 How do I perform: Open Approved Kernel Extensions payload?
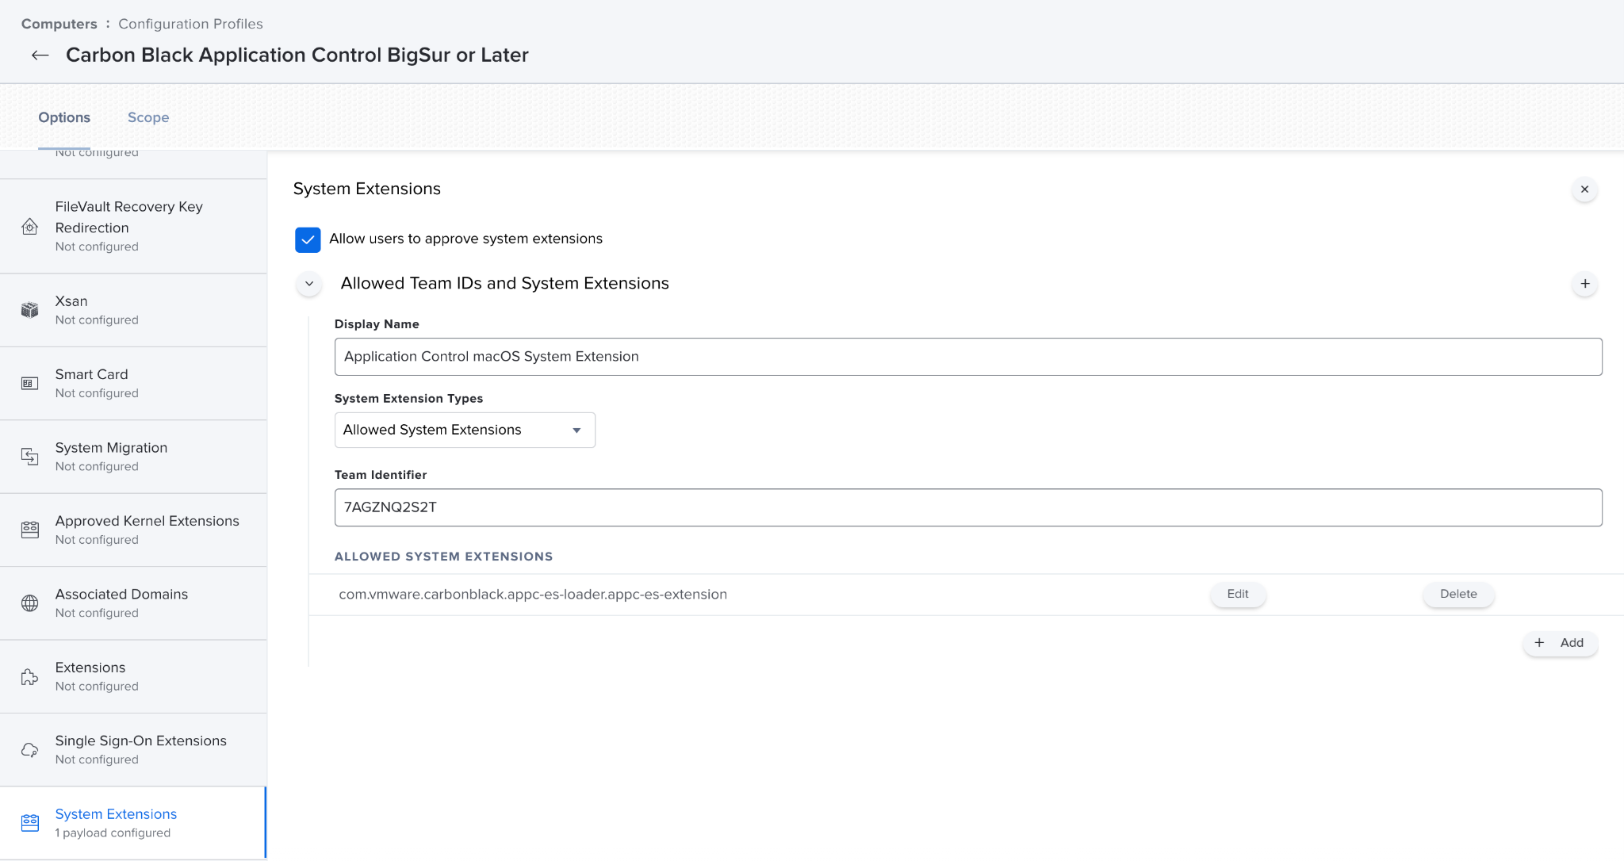coord(133,530)
